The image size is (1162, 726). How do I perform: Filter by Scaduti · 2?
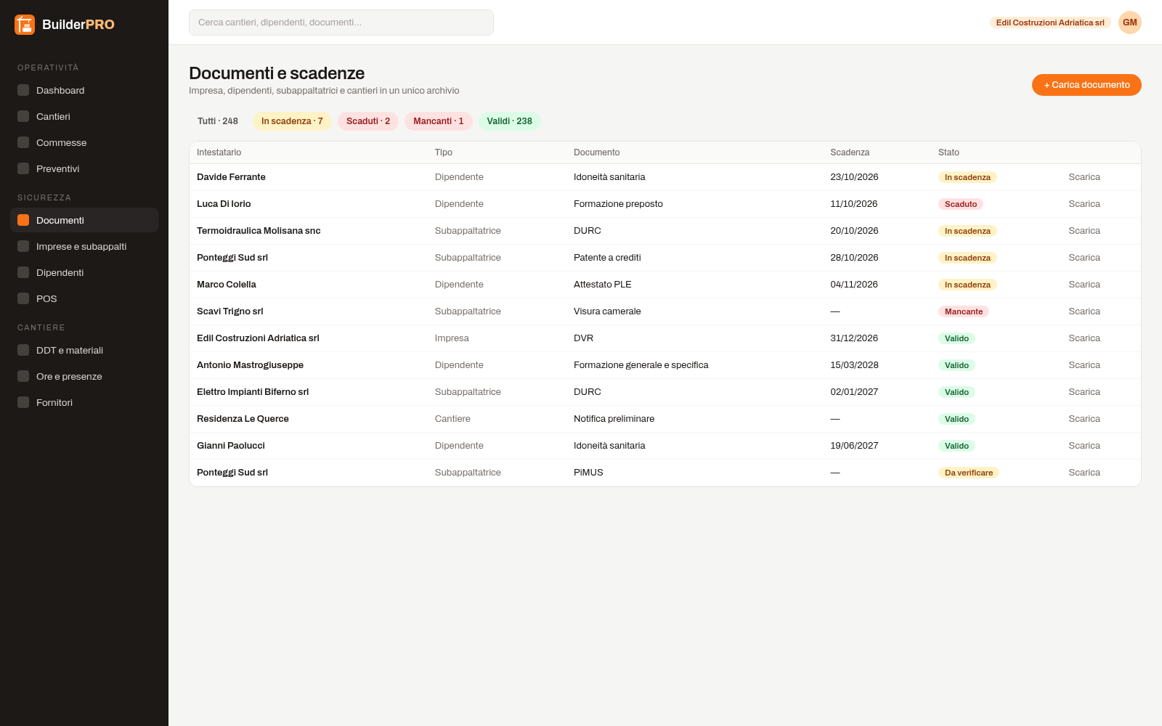point(368,121)
